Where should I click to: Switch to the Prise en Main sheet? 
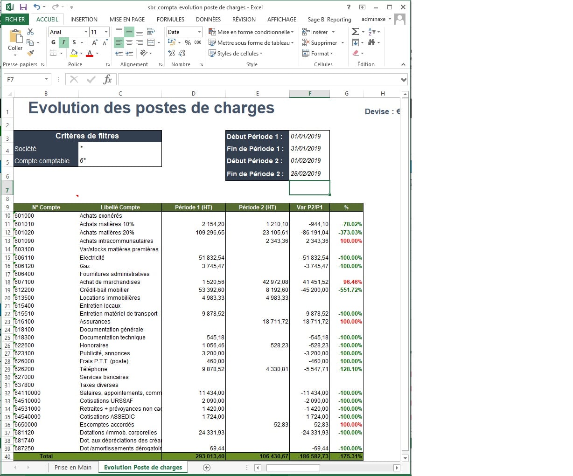73,468
